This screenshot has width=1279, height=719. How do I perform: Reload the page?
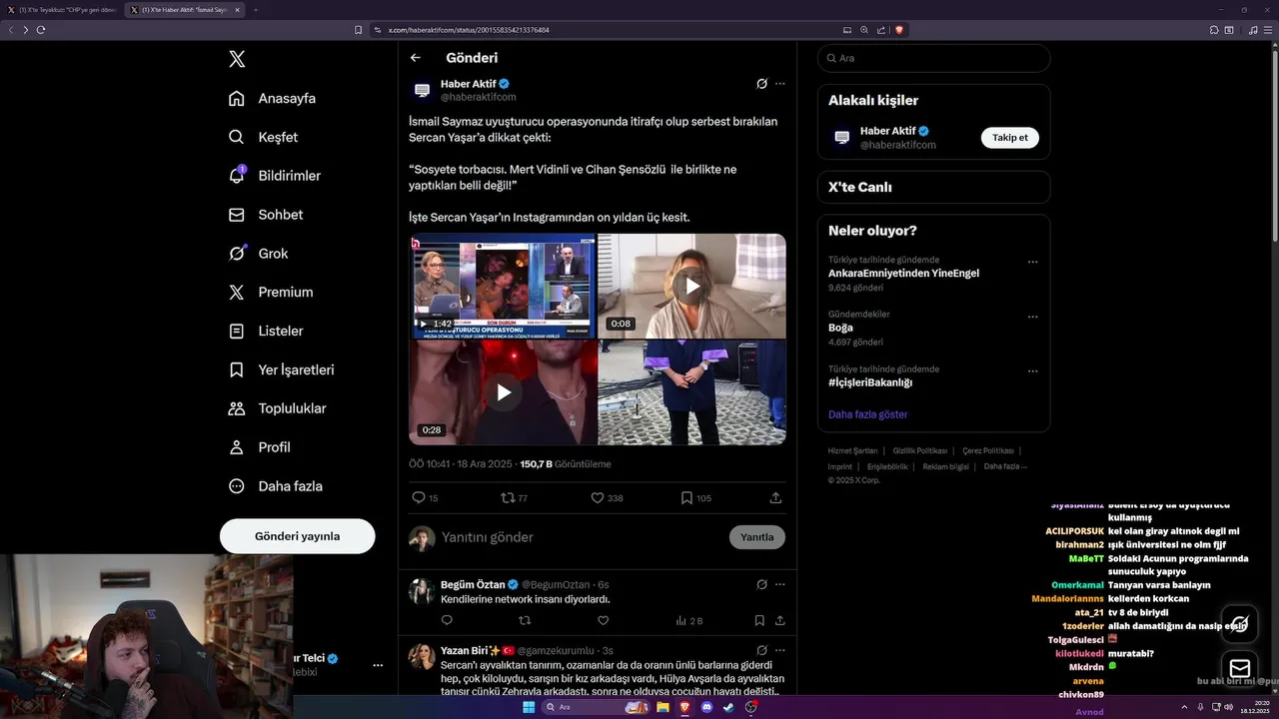click(41, 30)
